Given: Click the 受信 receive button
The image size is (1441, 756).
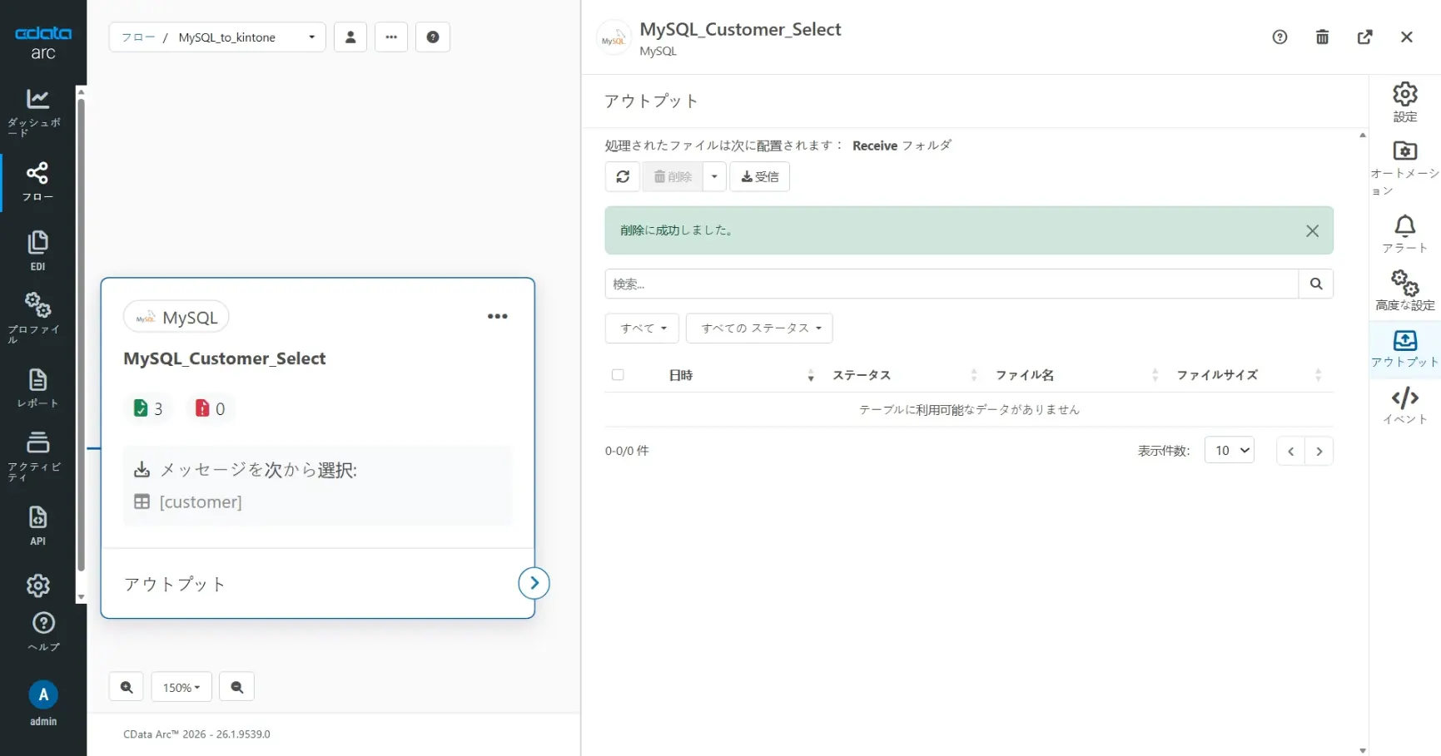Looking at the screenshot, I should (x=759, y=176).
